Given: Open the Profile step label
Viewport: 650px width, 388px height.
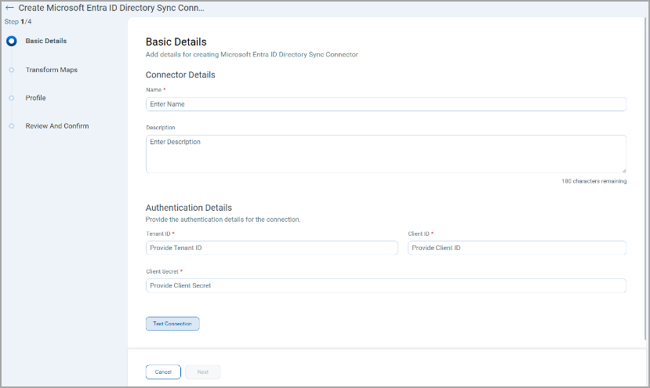Looking at the screenshot, I should (x=35, y=98).
